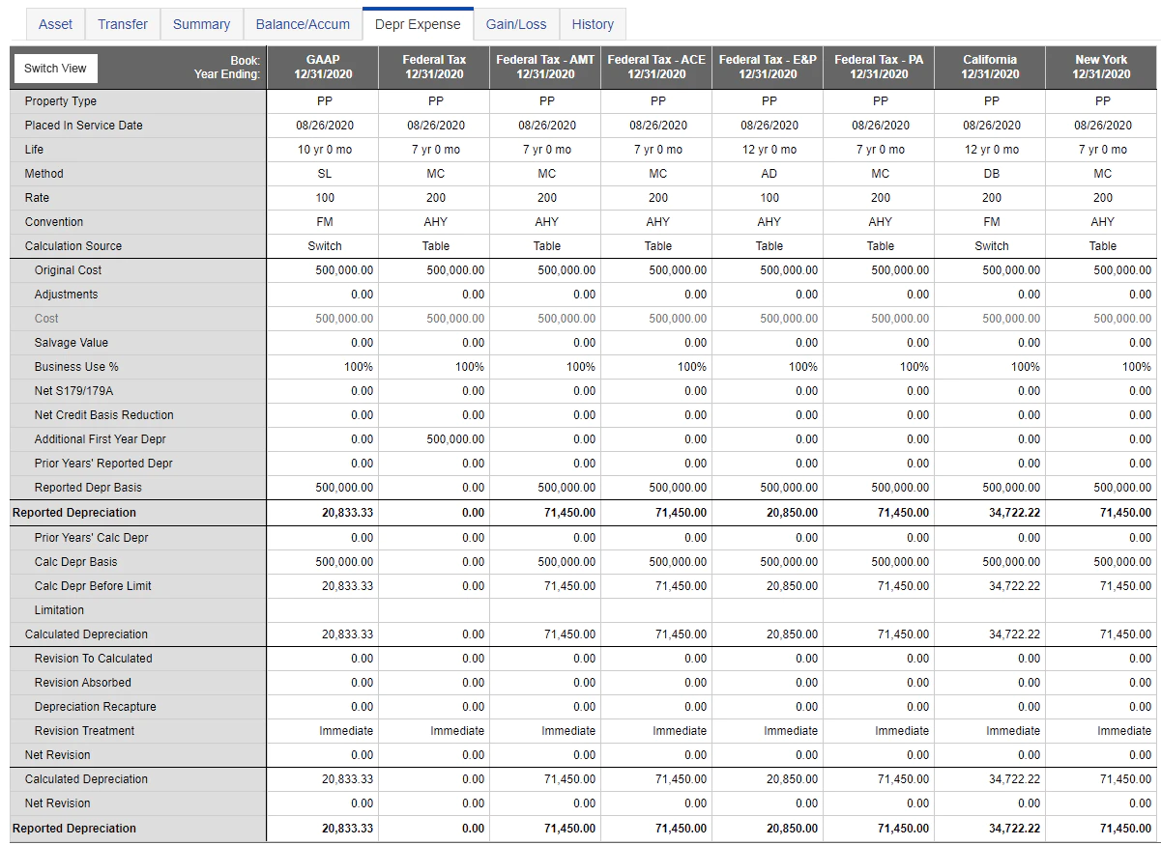Open the Asset tab
Viewport: 1161px width, 845px height.
[56, 24]
